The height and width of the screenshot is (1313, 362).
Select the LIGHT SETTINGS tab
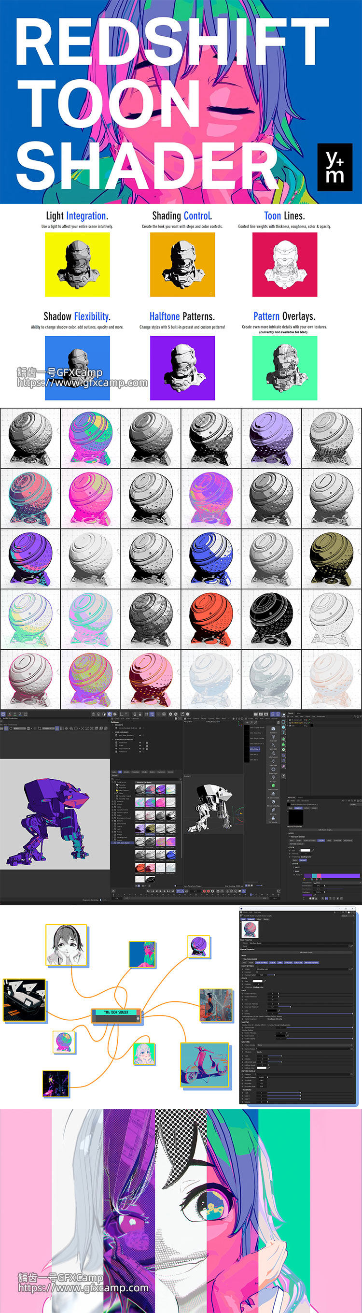click(x=262, y=963)
